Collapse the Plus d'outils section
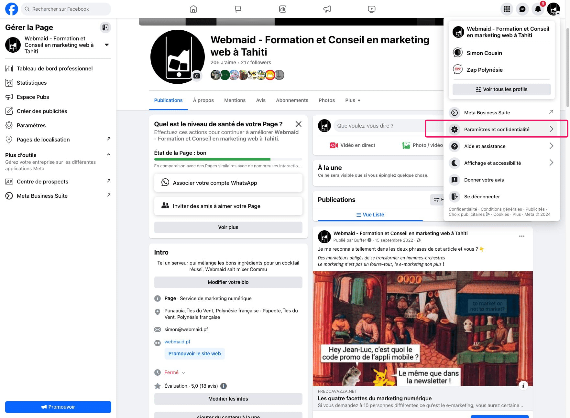570x418 pixels. (x=109, y=155)
